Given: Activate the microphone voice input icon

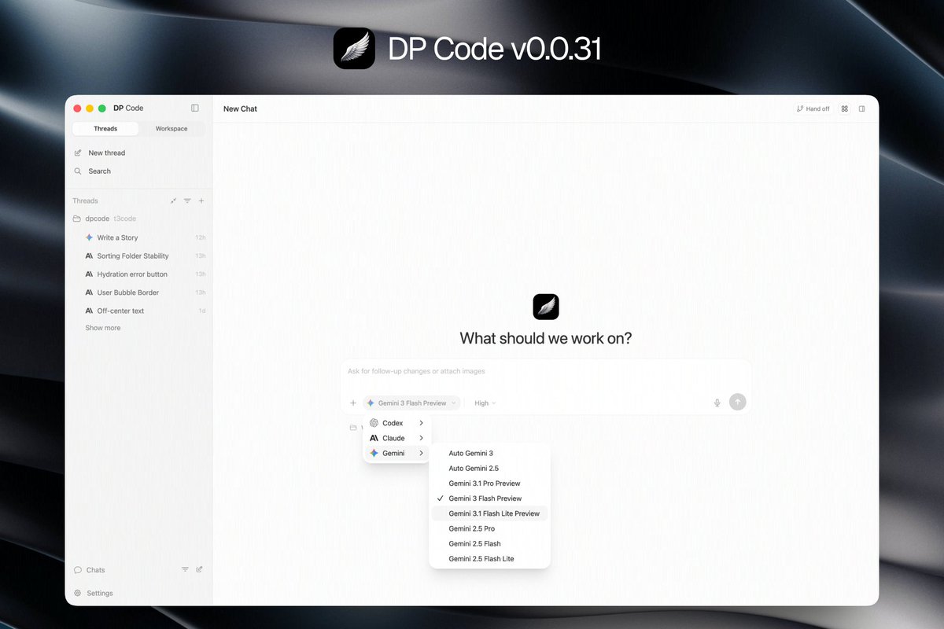Looking at the screenshot, I should pos(717,403).
